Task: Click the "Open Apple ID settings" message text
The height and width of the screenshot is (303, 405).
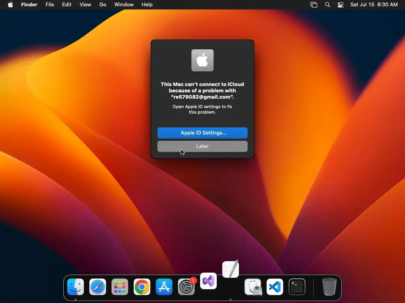Action: pos(202,109)
